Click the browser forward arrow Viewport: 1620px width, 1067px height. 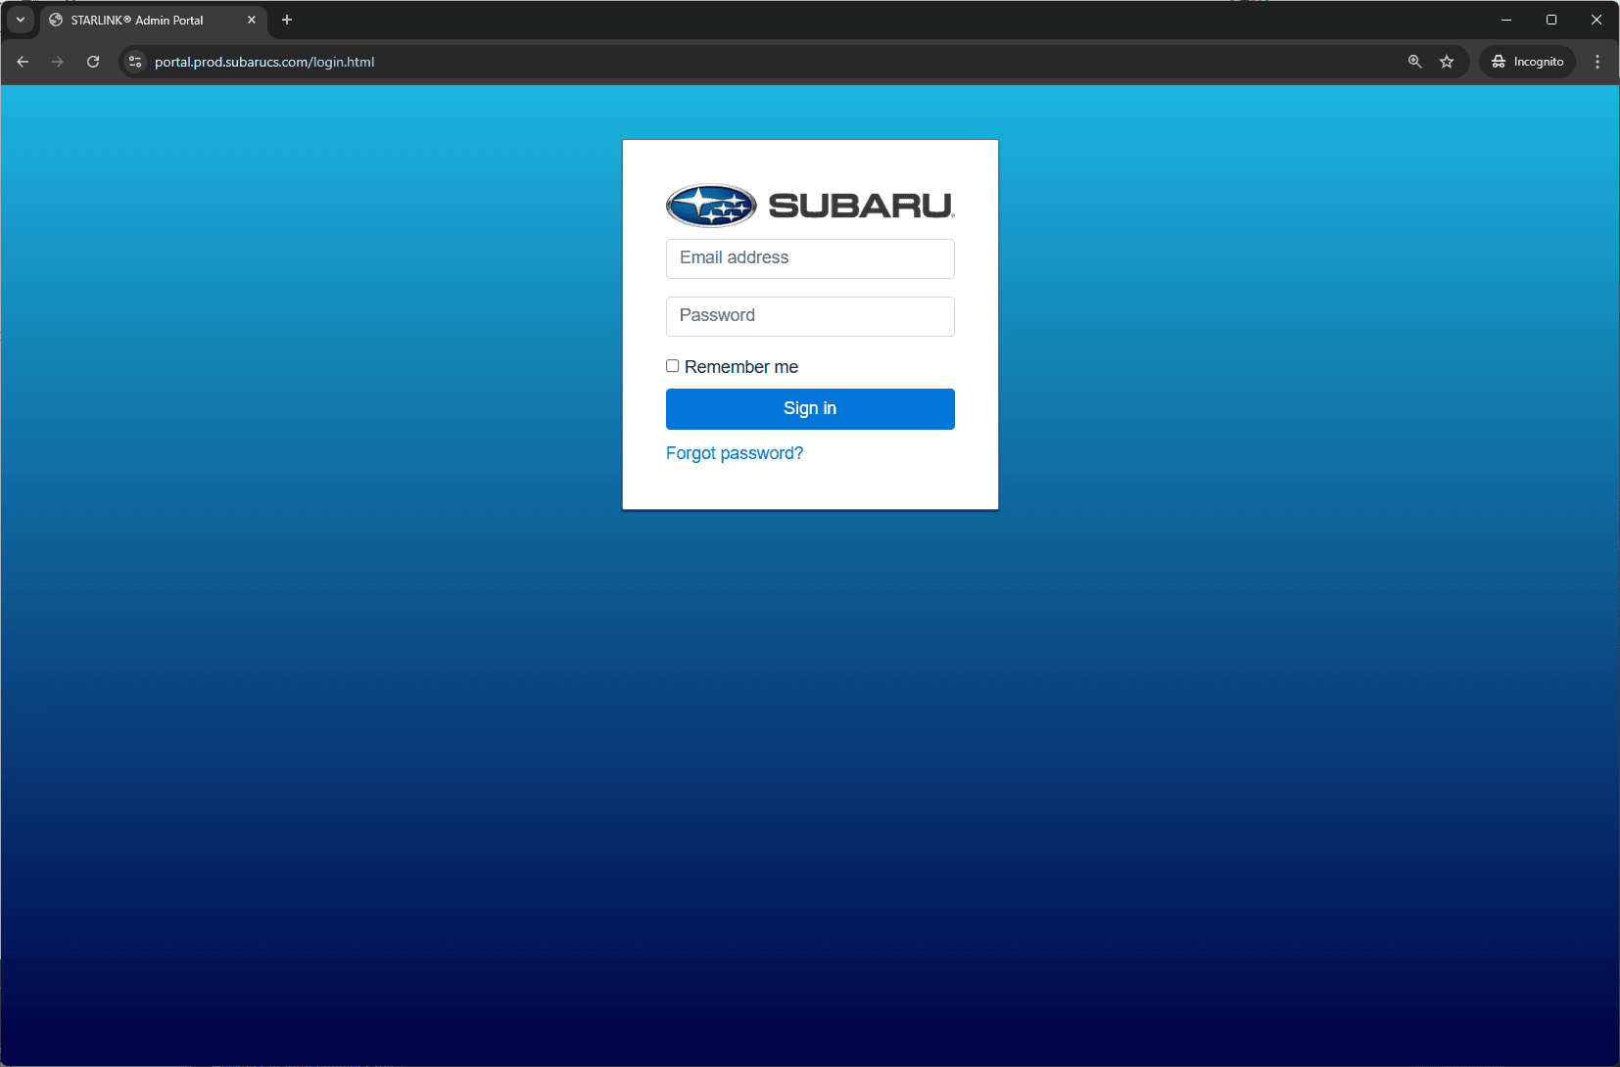(58, 62)
